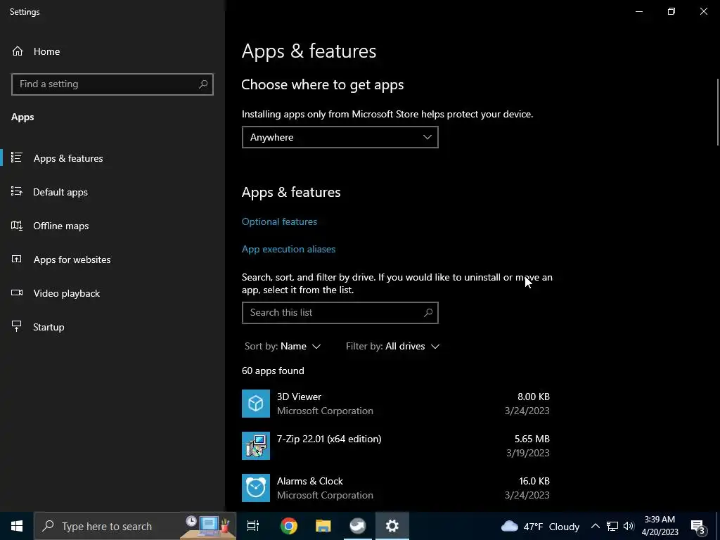Open the Filter by All drives dropdown

(x=392, y=346)
